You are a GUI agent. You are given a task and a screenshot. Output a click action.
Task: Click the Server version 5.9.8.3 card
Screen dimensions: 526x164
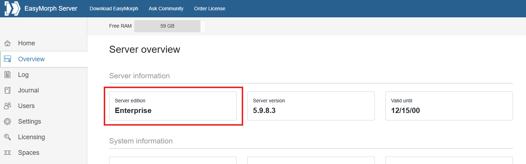click(311, 106)
